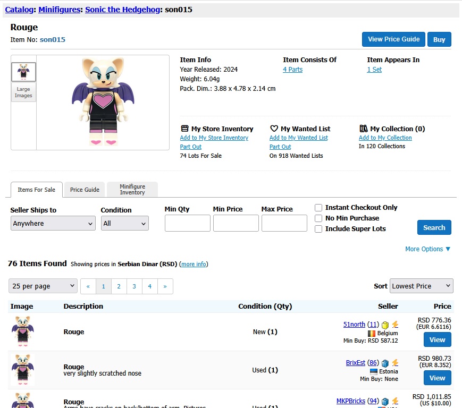Open the Seller Ships to dropdown
This screenshot has height=408, width=462.
tap(53, 224)
